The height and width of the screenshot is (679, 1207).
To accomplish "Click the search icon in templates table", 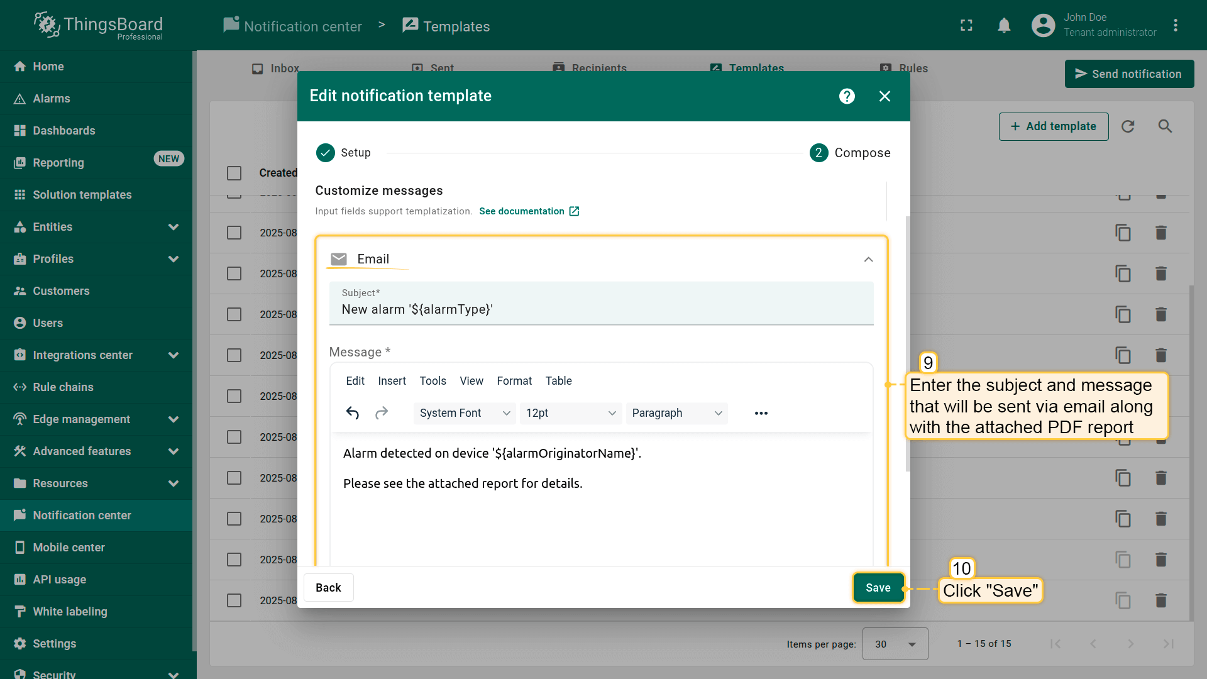I will [x=1165, y=126].
